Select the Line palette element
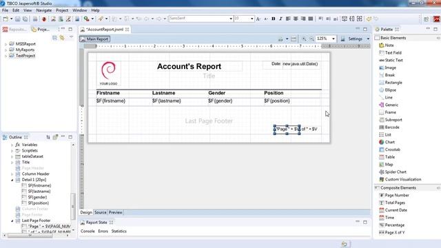The height and width of the screenshot is (248, 441). [386, 97]
